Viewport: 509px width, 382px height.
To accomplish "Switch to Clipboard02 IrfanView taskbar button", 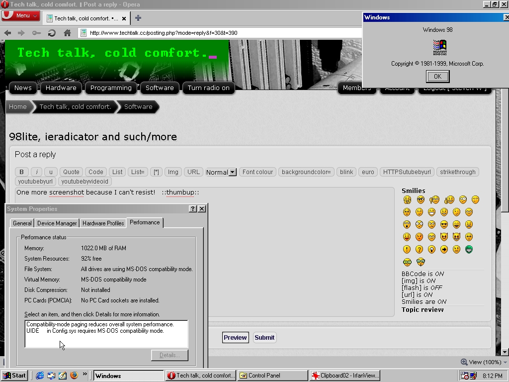I will [x=345, y=376].
